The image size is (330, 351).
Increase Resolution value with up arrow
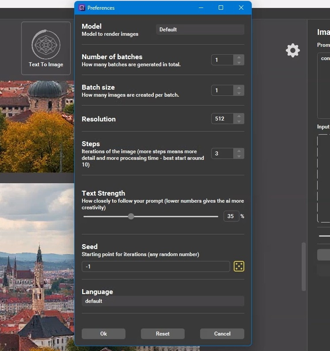(x=239, y=117)
